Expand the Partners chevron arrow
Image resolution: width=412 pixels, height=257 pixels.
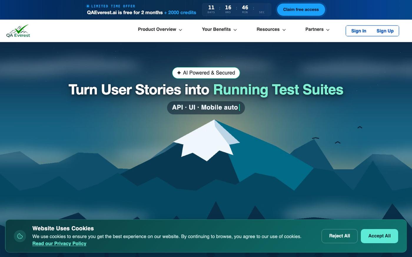[328, 30]
